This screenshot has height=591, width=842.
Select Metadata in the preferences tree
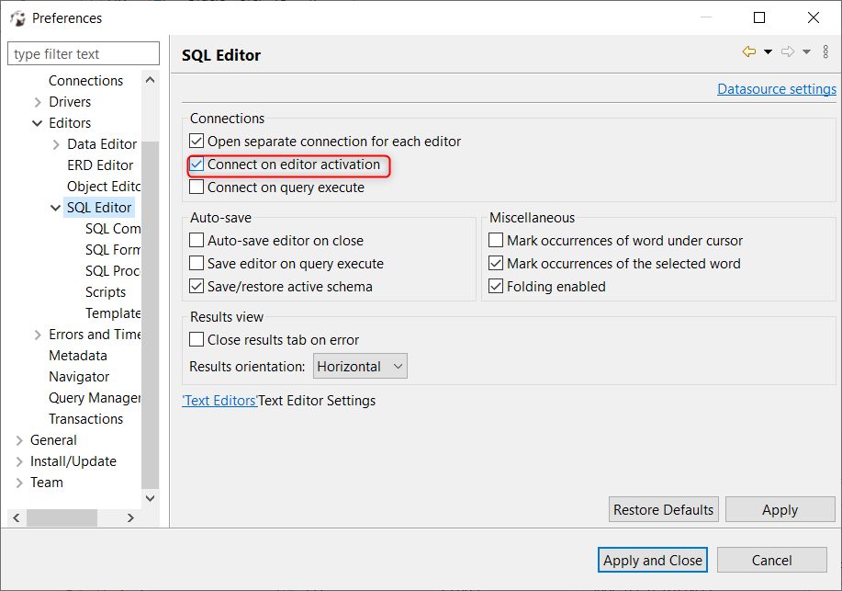(78, 356)
